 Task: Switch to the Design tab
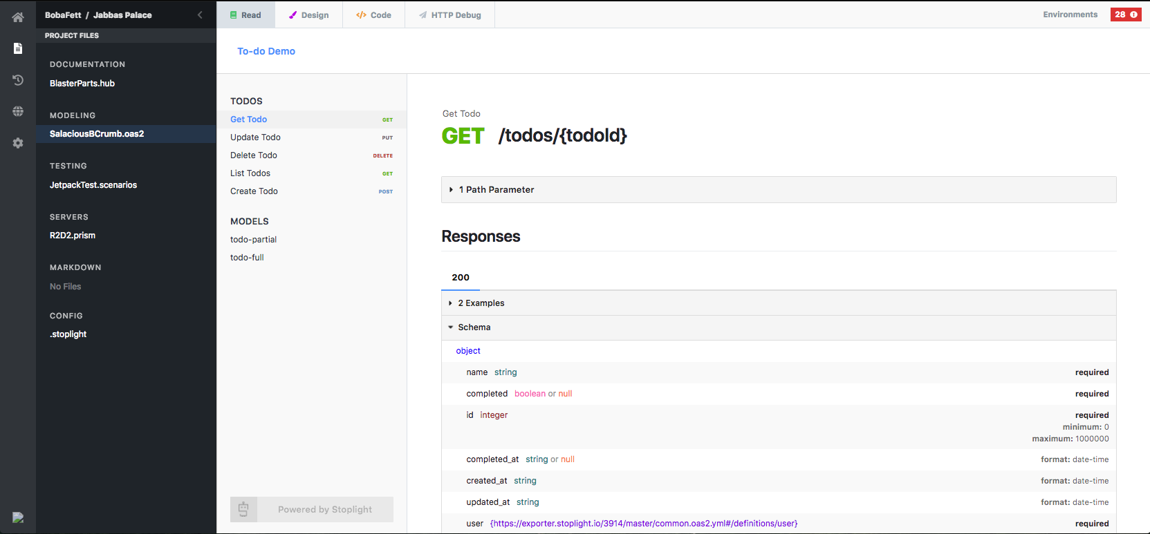click(x=308, y=15)
